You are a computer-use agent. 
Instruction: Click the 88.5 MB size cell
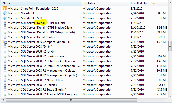click(x=162, y=13)
